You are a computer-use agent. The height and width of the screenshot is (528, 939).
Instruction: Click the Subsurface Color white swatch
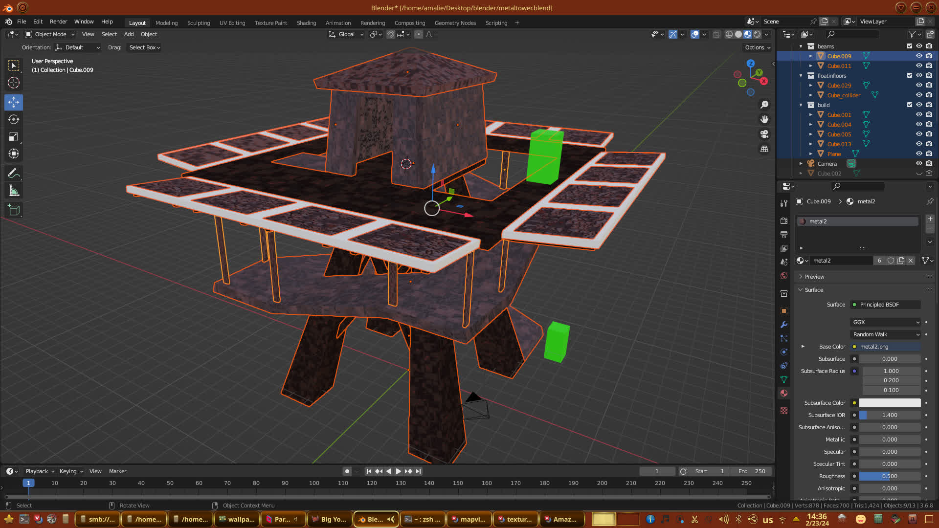[x=890, y=403]
